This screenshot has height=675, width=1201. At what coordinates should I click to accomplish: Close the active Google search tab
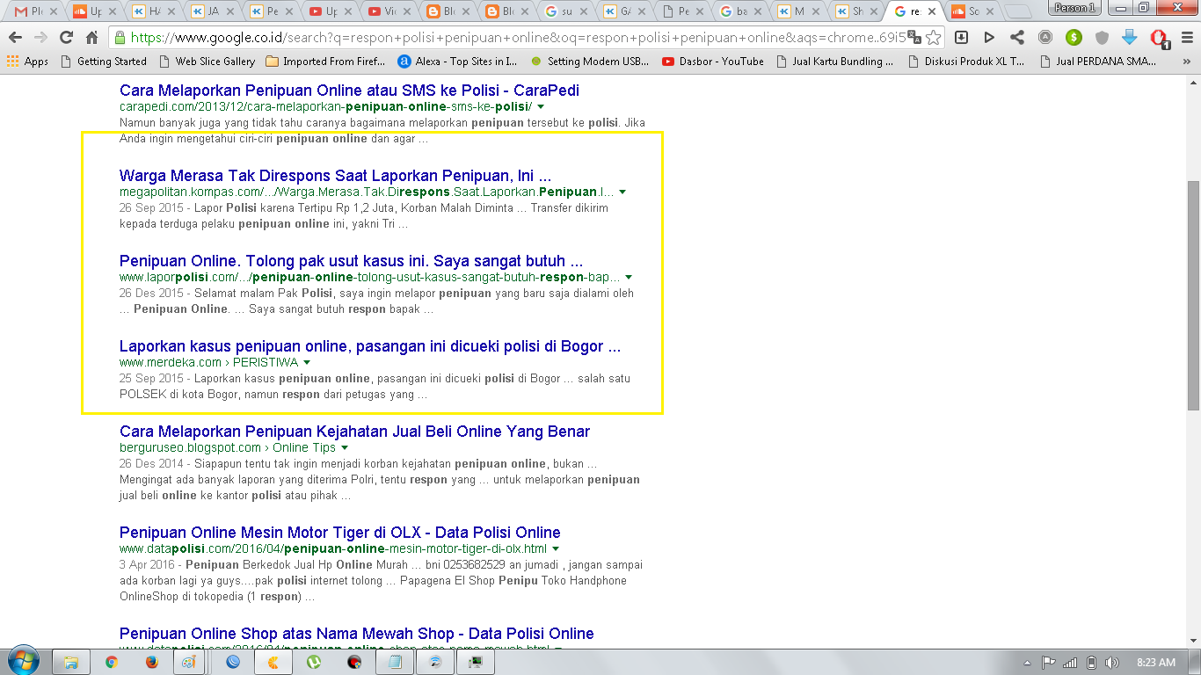(x=931, y=11)
